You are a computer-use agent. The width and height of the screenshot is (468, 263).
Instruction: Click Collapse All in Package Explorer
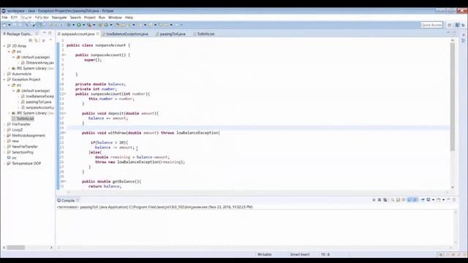point(31,40)
